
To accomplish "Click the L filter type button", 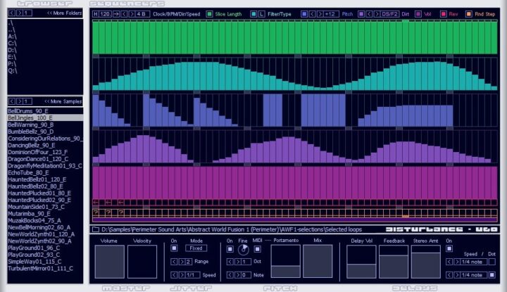I will pyautogui.click(x=262, y=13).
